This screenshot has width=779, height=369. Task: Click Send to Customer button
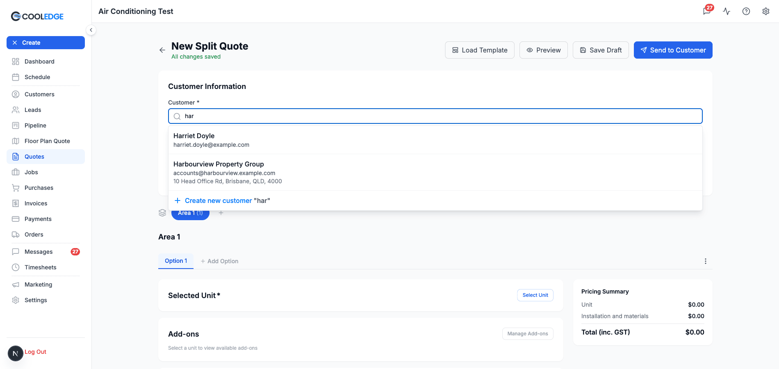(x=673, y=50)
